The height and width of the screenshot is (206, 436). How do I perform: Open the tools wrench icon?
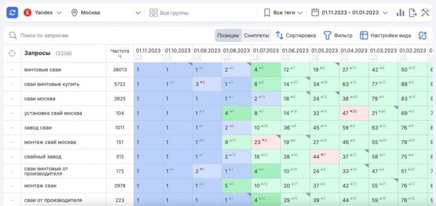click(425, 13)
